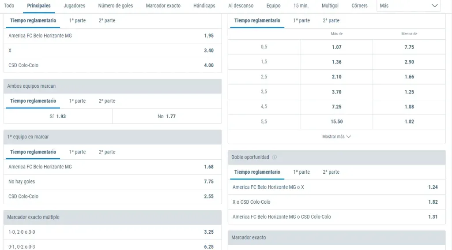The width and height of the screenshot is (452, 250).
Task: Collapse the "Ambos equipos marcan" section header
Action: click(112, 86)
